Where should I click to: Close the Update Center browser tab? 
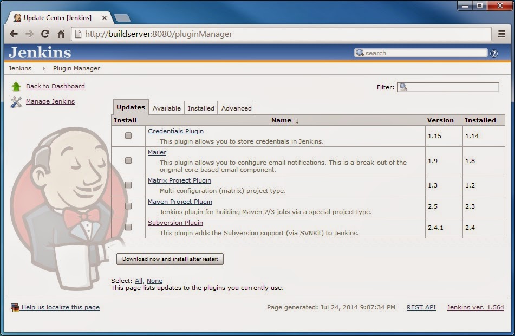click(x=105, y=18)
